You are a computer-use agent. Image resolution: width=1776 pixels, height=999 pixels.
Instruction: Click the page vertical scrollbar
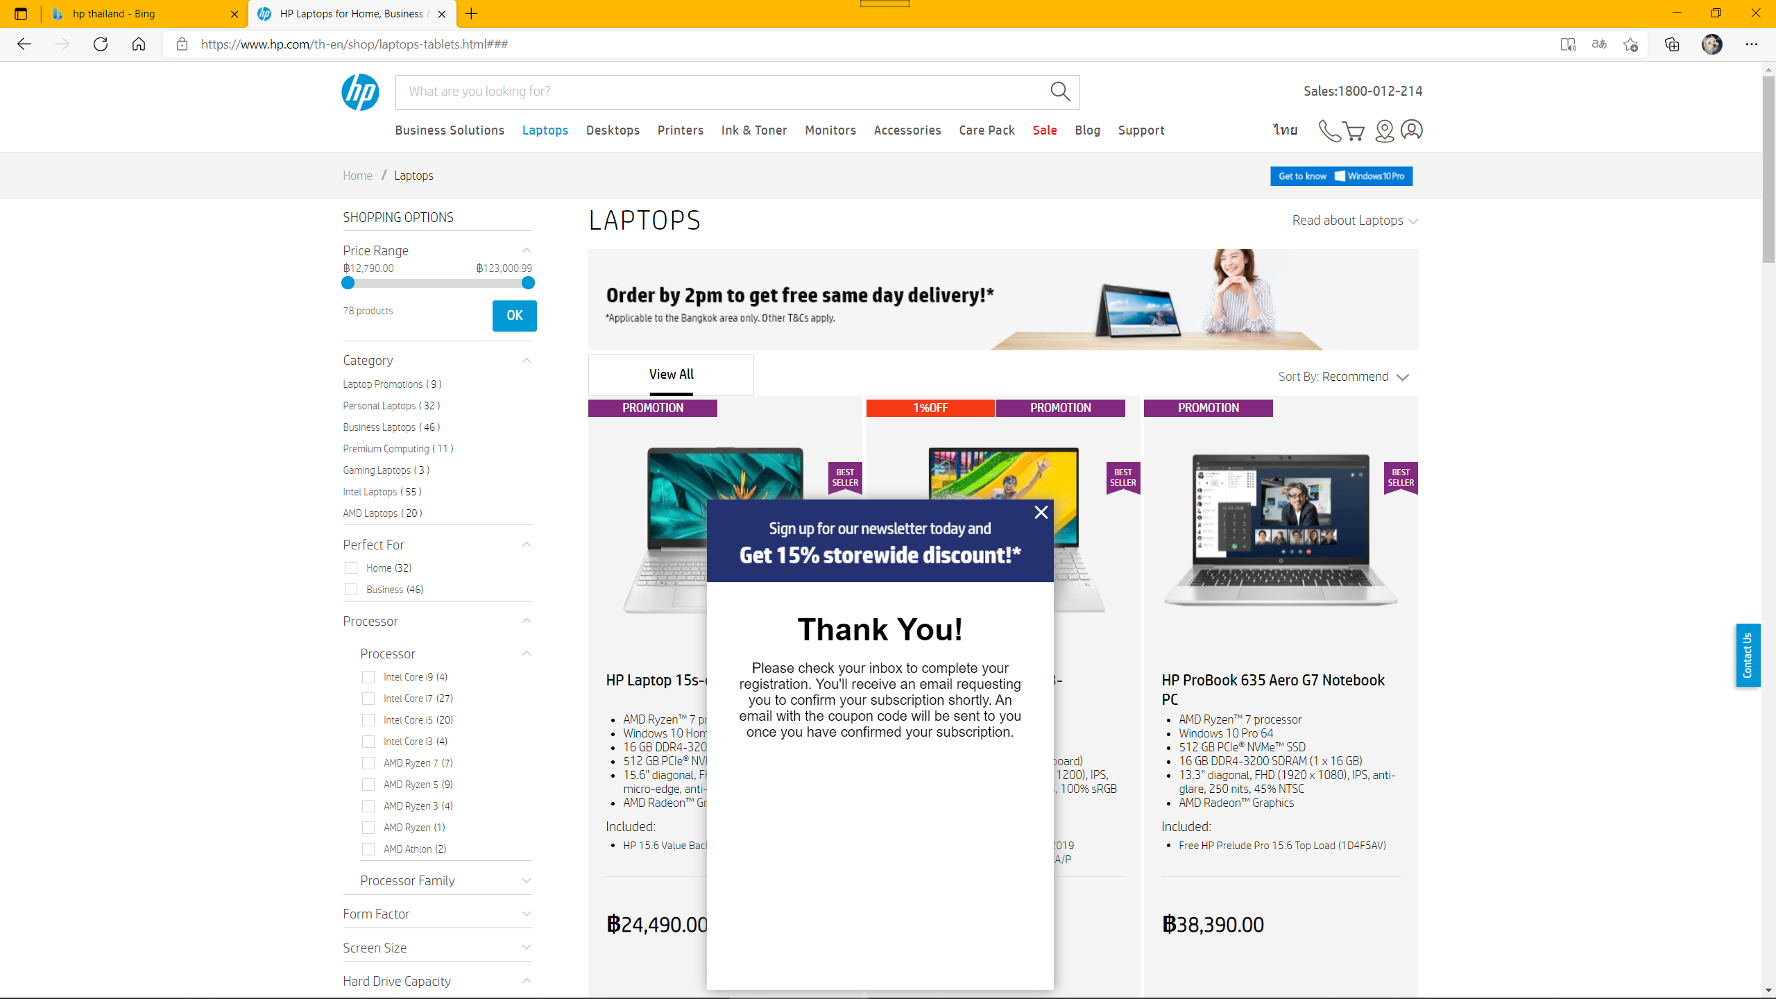point(1768,170)
